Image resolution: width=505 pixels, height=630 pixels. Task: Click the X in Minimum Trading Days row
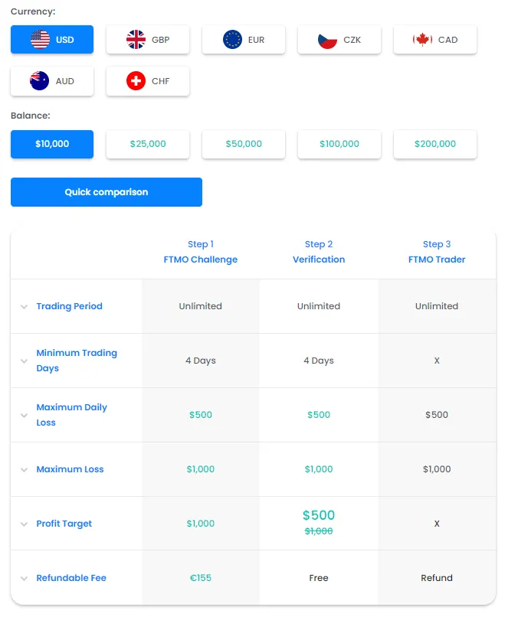tap(437, 361)
